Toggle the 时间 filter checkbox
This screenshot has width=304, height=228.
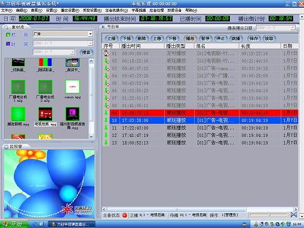(8, 44)
